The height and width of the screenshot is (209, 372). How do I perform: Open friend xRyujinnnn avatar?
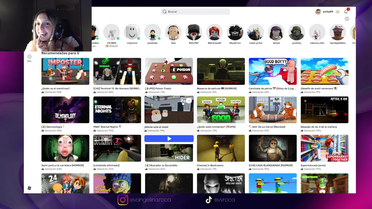[x=235, y=32]
